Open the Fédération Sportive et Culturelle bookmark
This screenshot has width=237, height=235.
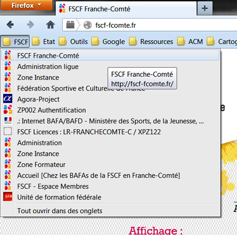(110, 88)
